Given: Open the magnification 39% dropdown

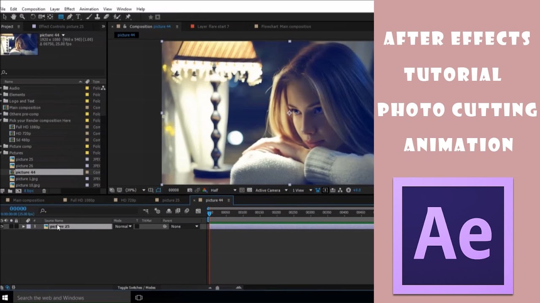Looking at the screenshot, I should click(136, 190).
